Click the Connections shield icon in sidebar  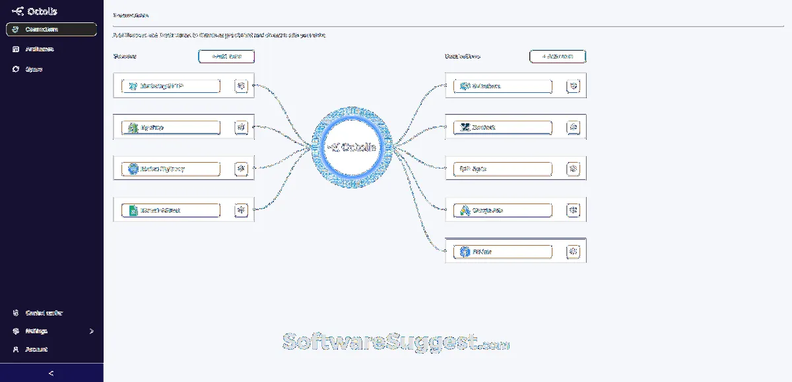tap(16, 30)
